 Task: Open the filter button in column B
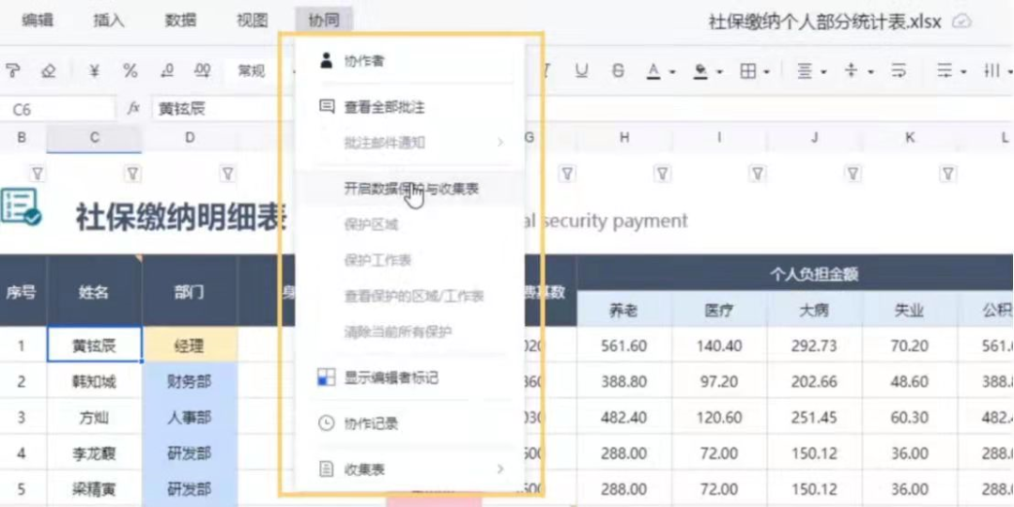point(38,174)
